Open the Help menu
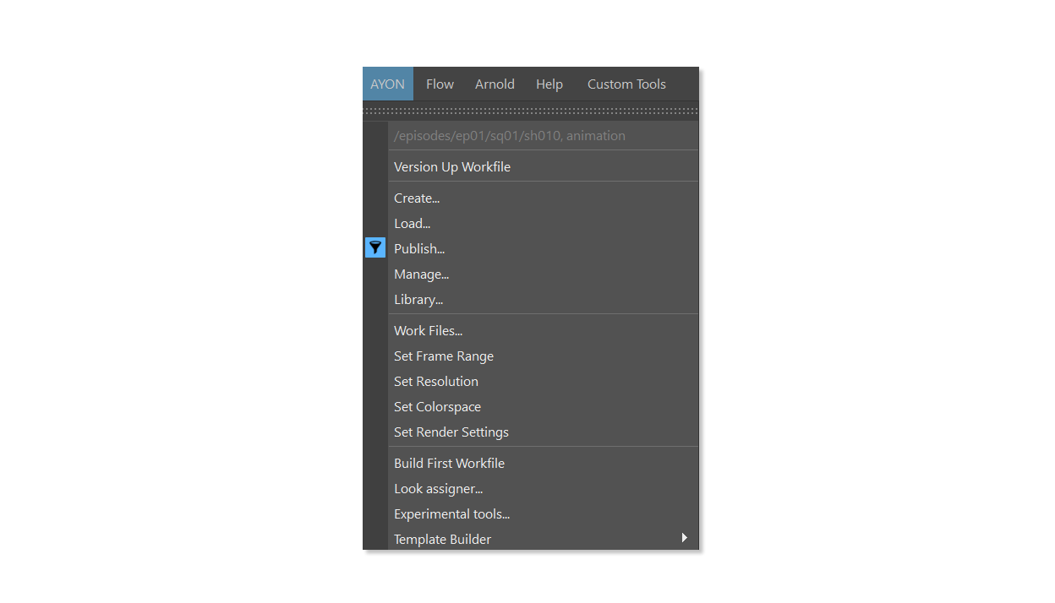The width and height of the screenshot is (1055, 603). [x=549, y=84]
